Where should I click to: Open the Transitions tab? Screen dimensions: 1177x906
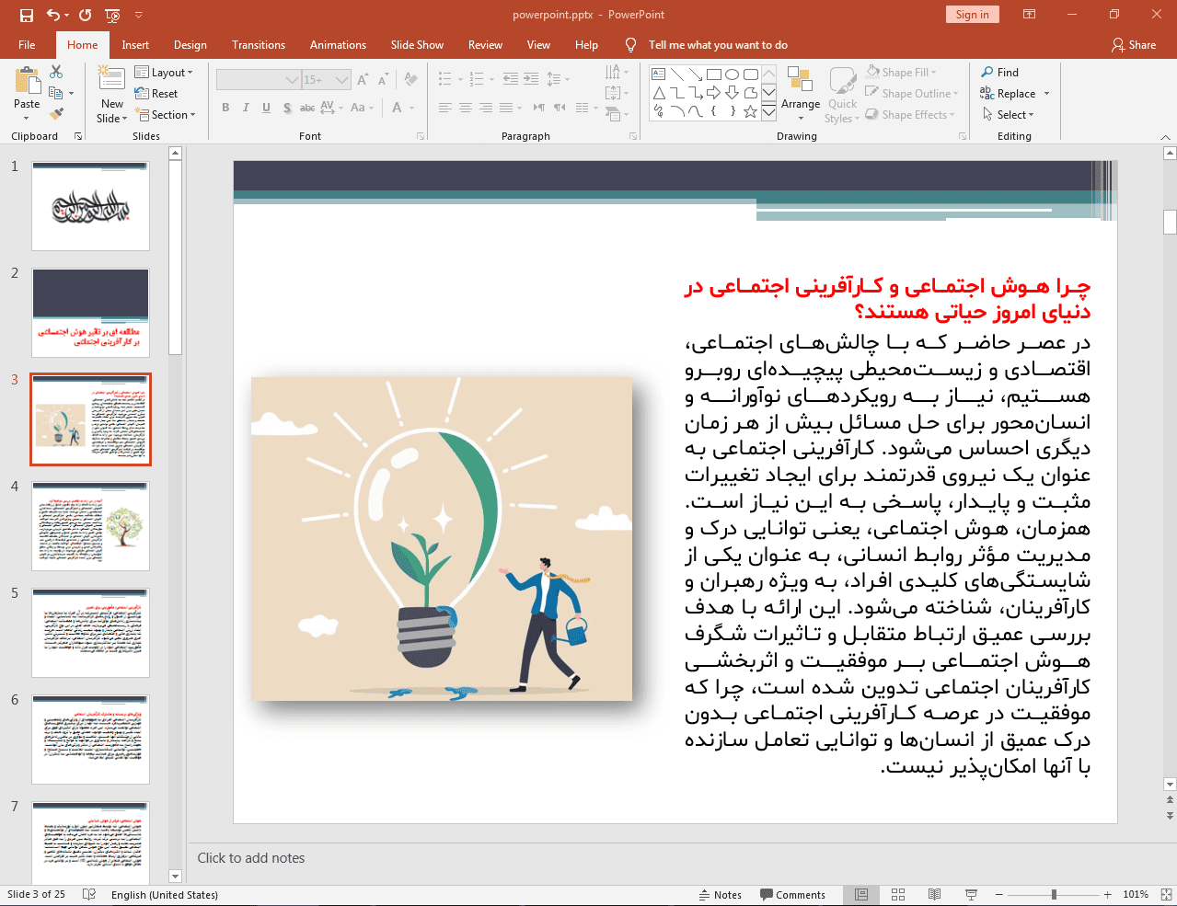(259, 45)
